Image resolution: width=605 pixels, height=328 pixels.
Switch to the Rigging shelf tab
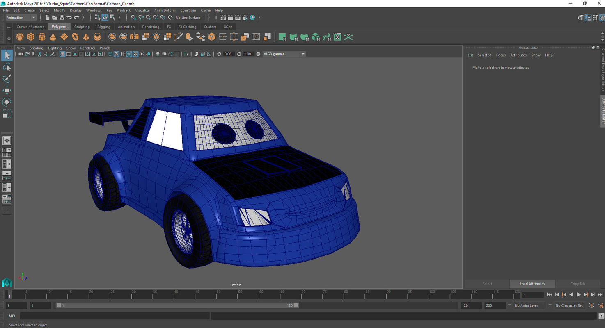(103, 26)
